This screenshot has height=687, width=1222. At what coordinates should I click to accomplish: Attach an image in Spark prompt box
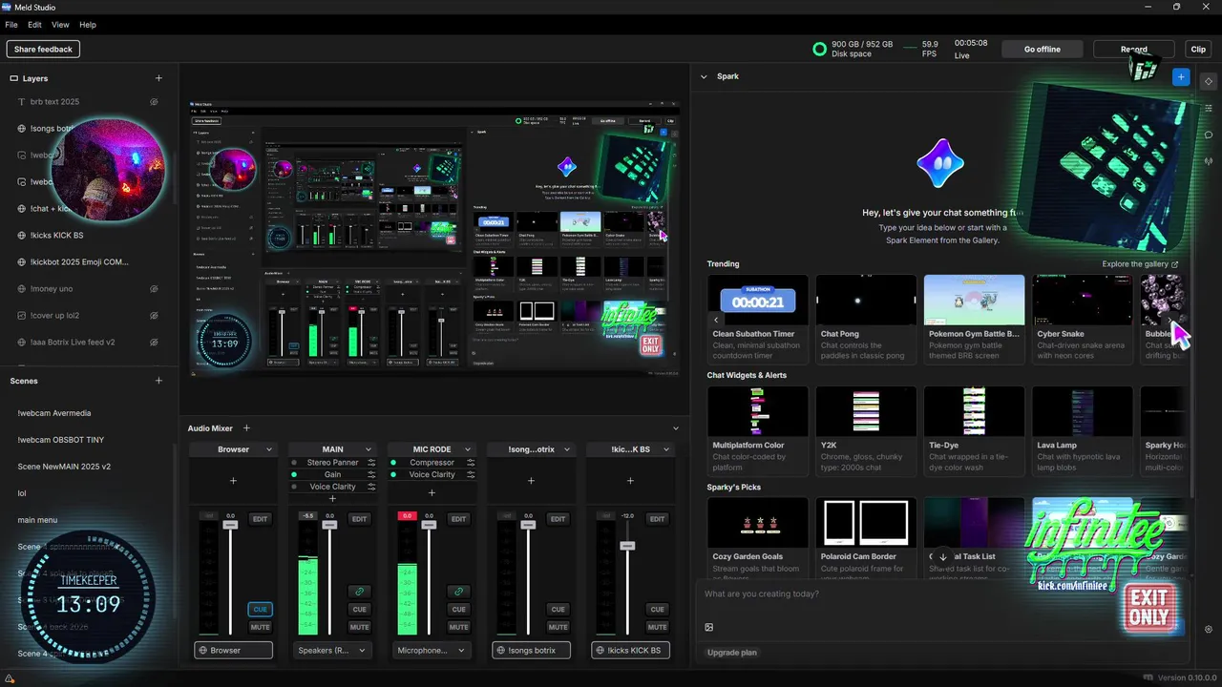tap(709, 627)
